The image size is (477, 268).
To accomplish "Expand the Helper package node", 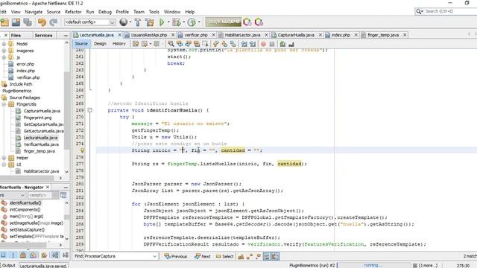I will click(4, 158).
